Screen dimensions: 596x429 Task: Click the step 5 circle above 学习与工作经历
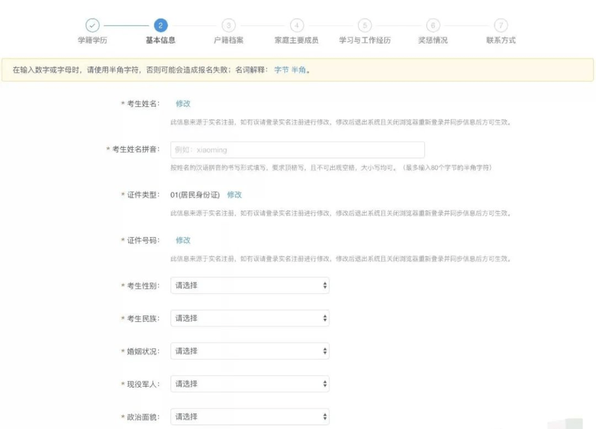(365, 26)
